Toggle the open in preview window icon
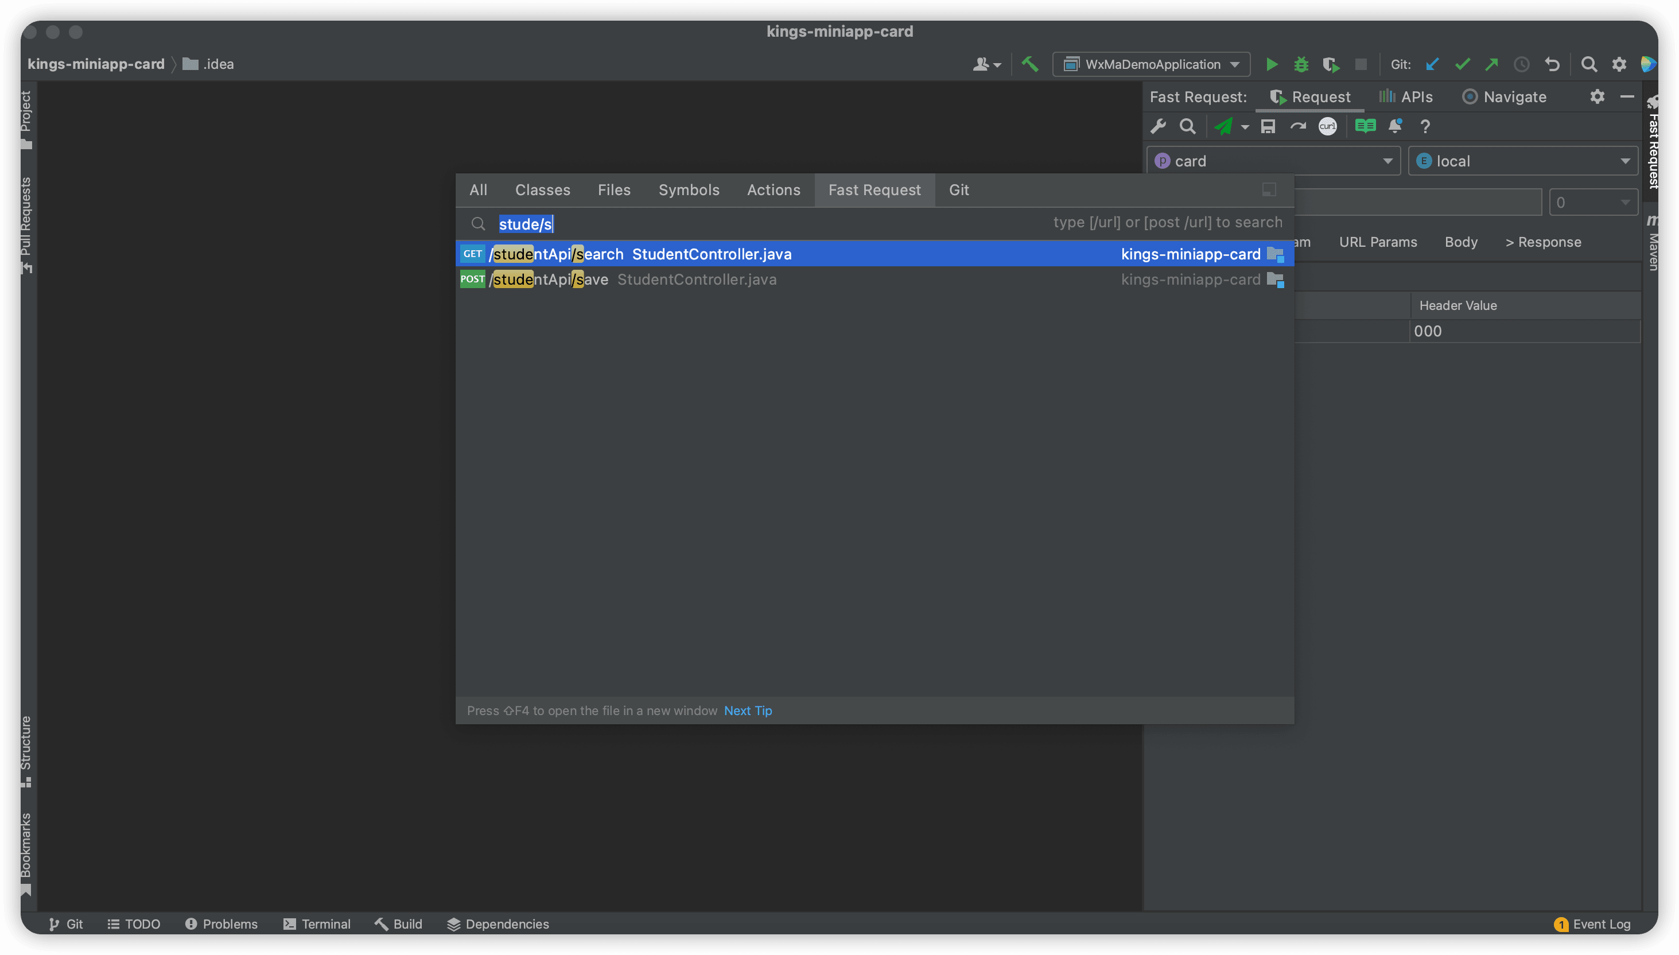The image size is (1679, 955). click(x=1269, y=189)
